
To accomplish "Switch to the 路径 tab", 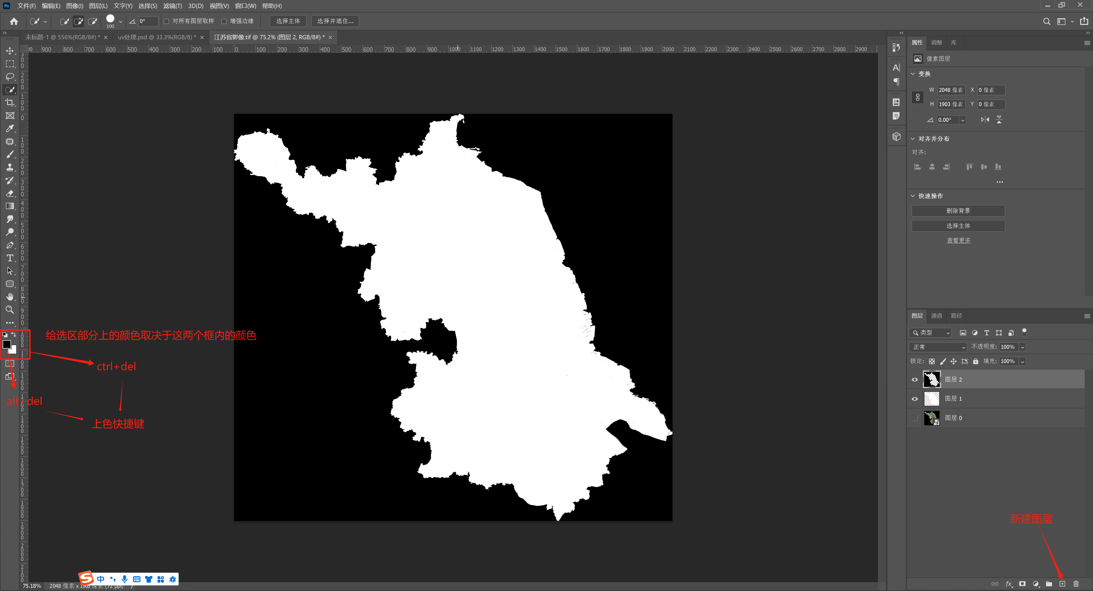I will (x=956, y=316).
